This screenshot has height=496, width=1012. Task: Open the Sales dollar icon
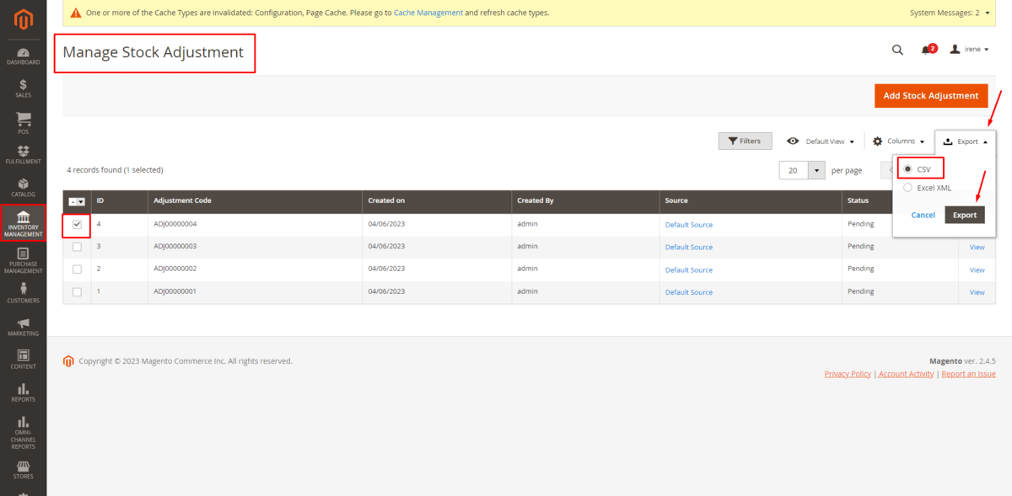tap(23, 84)
